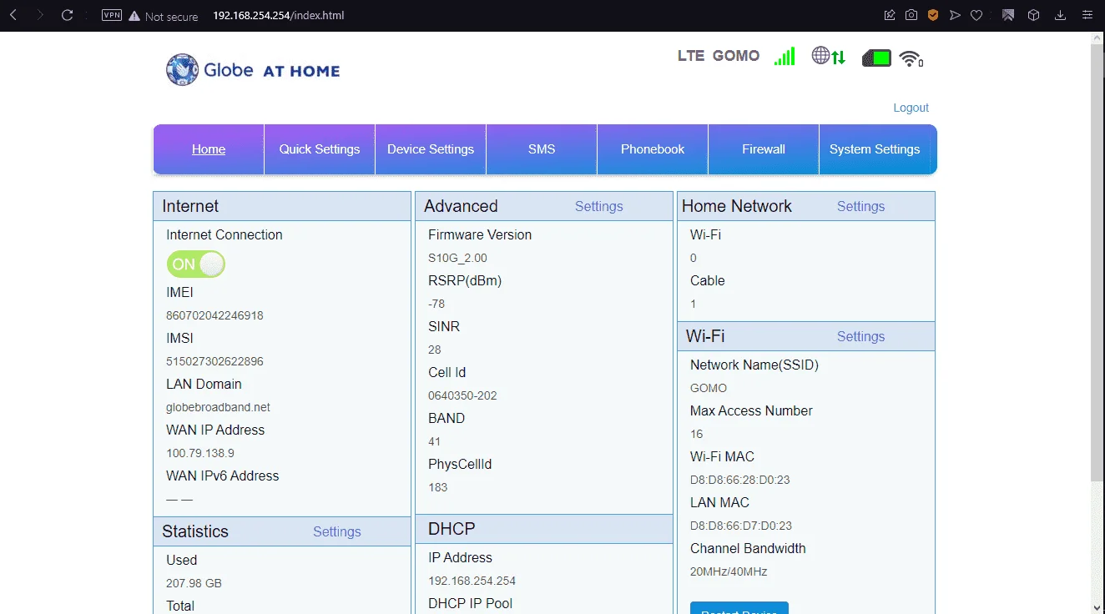This screenshot has height=614, width=1105.
Task: Take a snapshot with the camera icon
Action: 911,15
